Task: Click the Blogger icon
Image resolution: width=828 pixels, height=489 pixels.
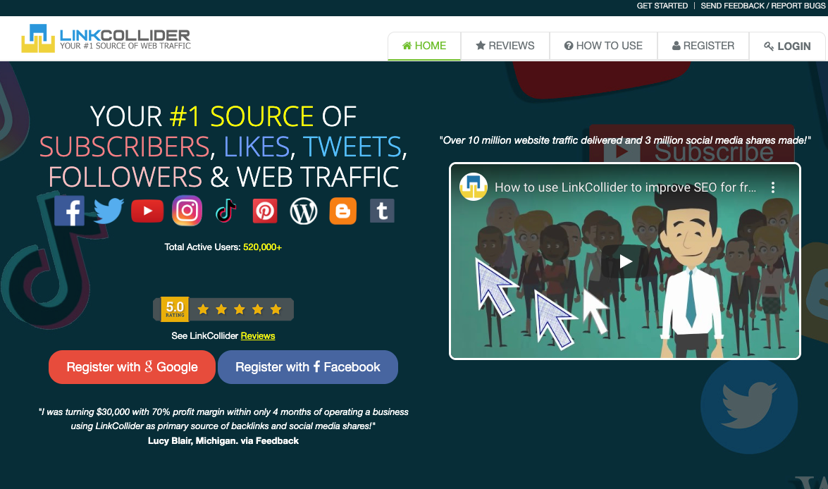Action: point(343,211)
